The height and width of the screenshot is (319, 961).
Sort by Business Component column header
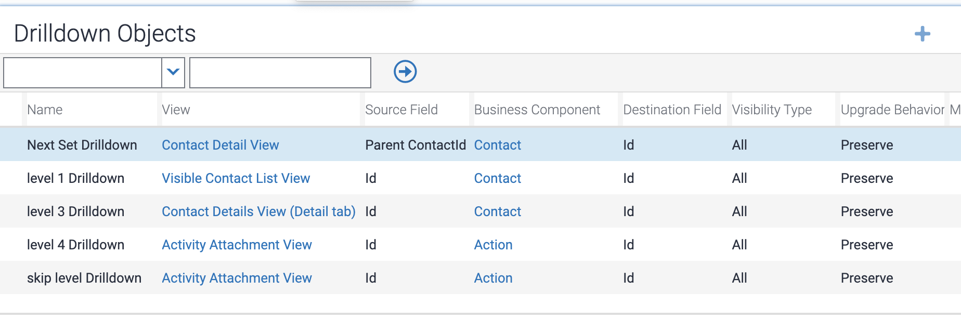[537, 110]
